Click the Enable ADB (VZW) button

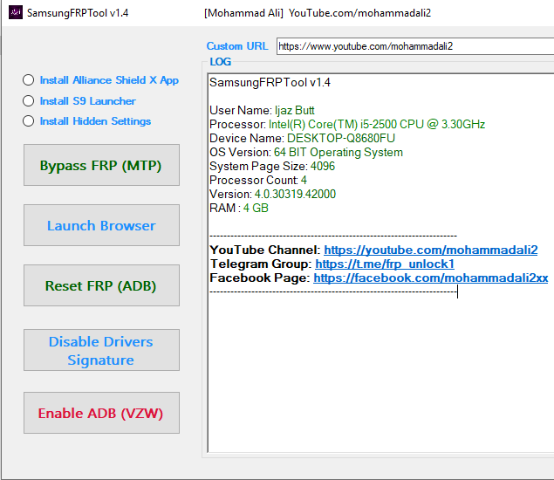coord(101,413)
